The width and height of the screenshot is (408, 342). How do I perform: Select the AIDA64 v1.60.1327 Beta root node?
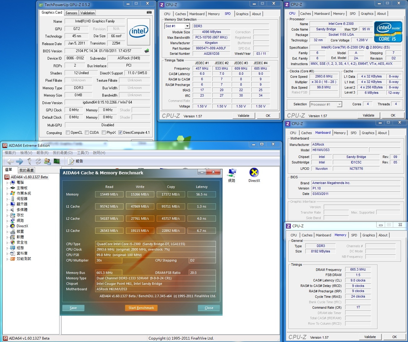coord(26,177)
